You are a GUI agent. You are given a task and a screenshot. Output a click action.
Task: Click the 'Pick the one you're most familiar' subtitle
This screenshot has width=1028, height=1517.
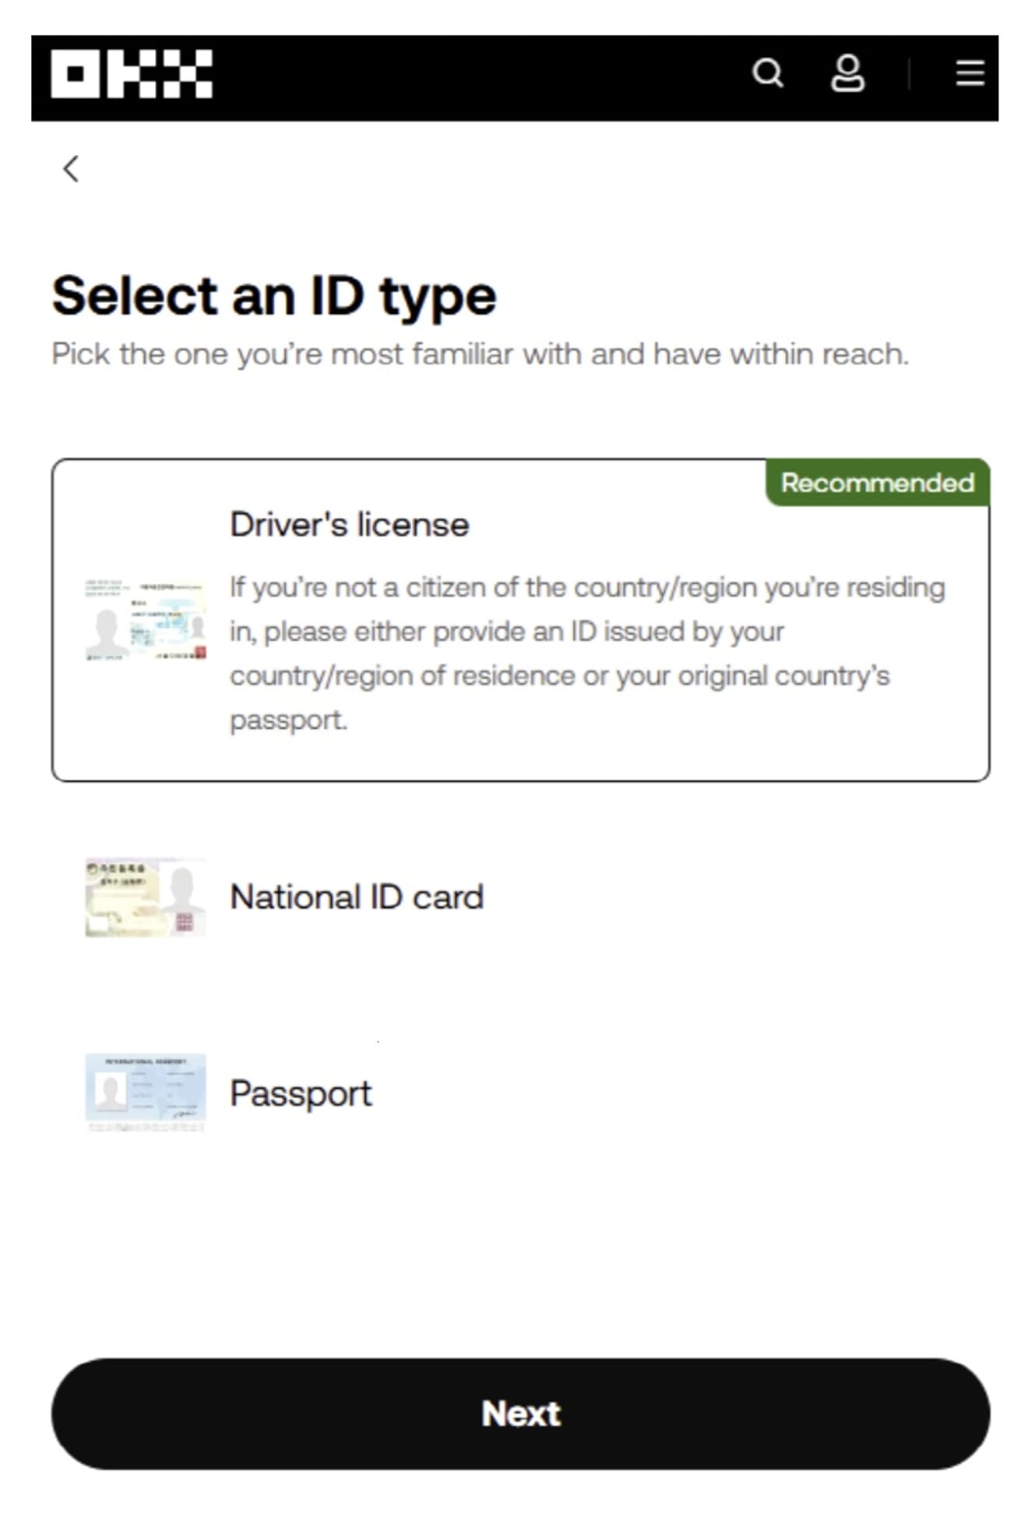pyautogui.click(x=480, y=354)
